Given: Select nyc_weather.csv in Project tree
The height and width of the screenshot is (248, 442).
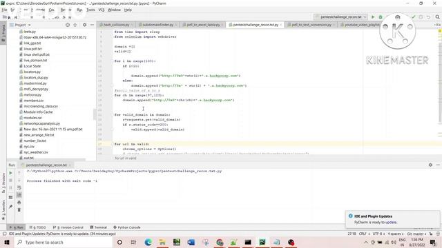Looking at the screenshot, I should click(x=36, y=152).
